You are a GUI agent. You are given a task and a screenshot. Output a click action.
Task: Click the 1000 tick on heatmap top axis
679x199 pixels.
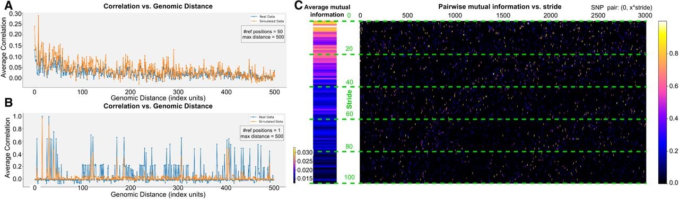[x=455, y=16]
